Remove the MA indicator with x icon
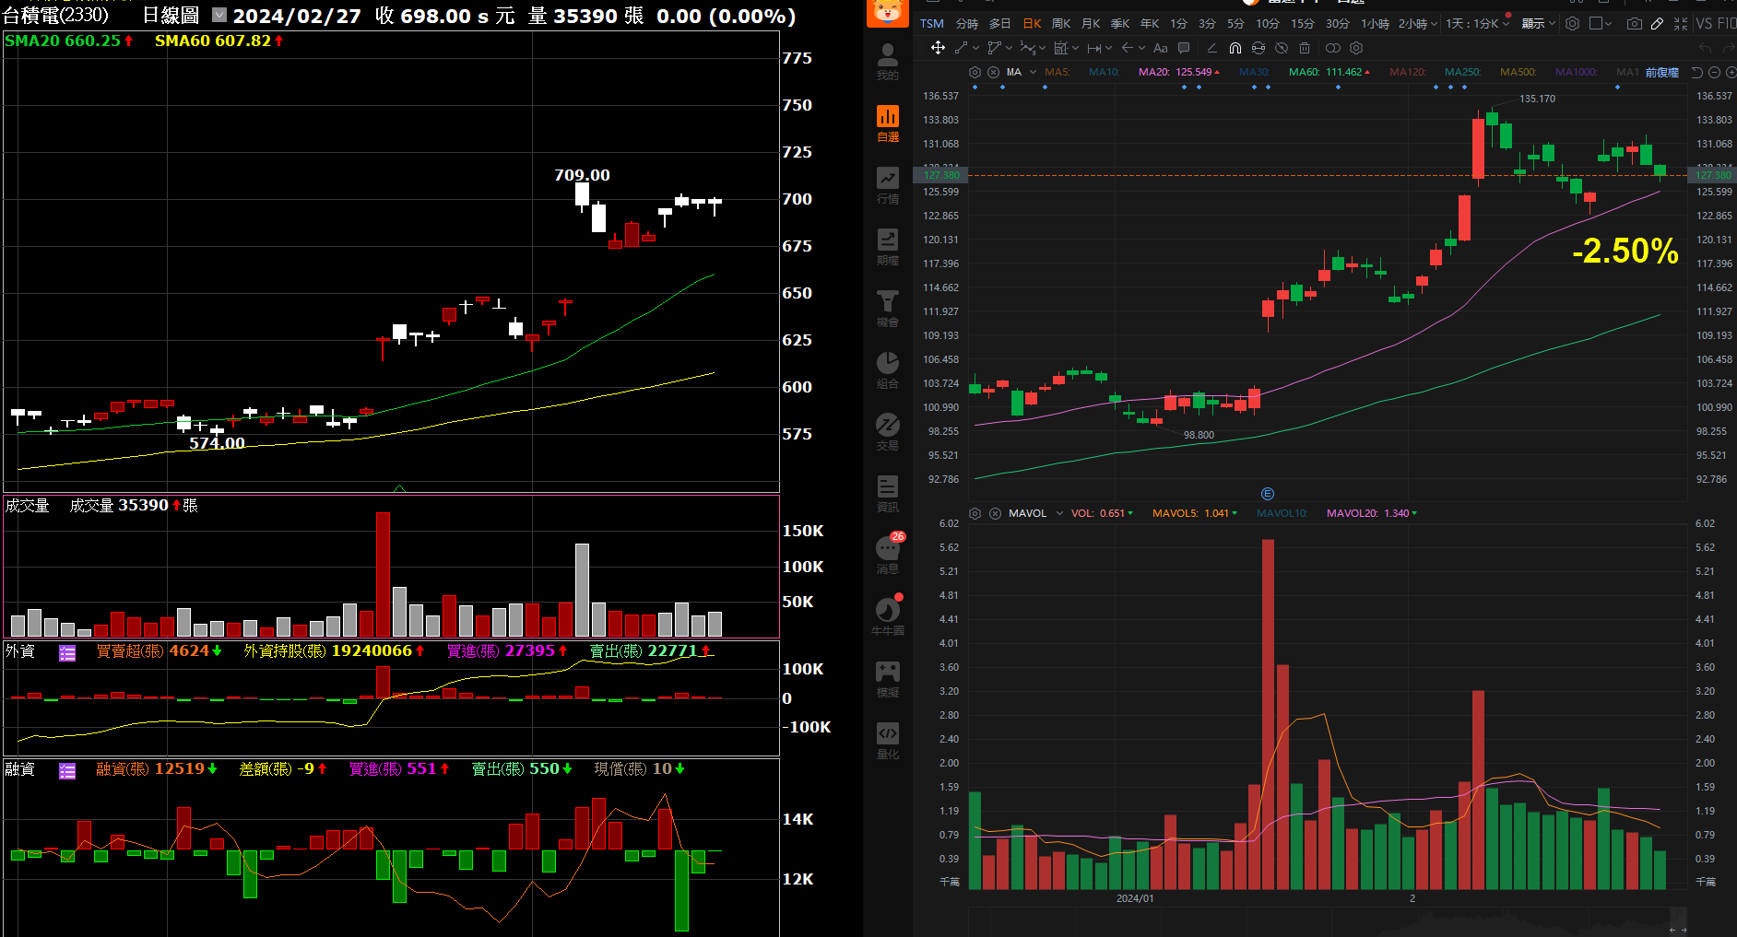Screen dimensions: 1737x937 pos(993,72)
